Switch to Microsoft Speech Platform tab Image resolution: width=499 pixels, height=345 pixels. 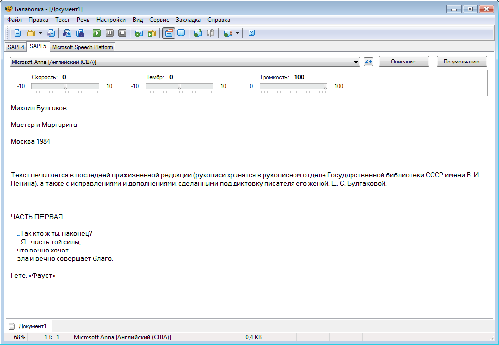tap(83, 47)
